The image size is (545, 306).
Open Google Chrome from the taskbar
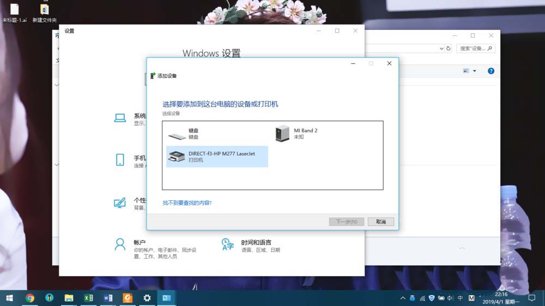tap(30, 298)
